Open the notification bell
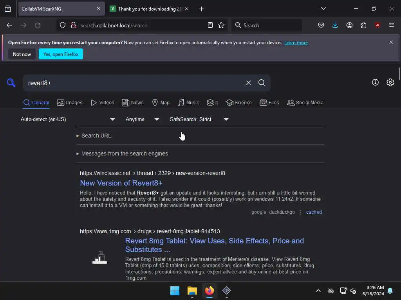The image size is (401, 300). 390,291
